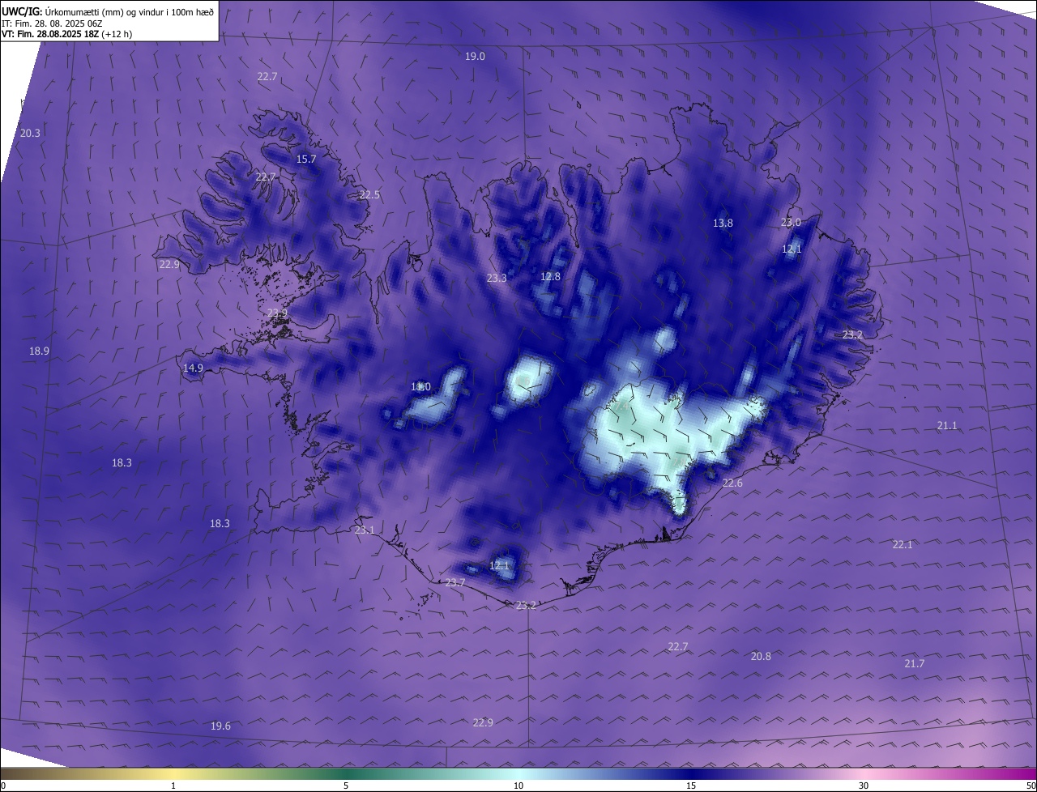The image size is (1037, 792).
Task: Click the 15.7 value label
Action: (x=306, y=159)
